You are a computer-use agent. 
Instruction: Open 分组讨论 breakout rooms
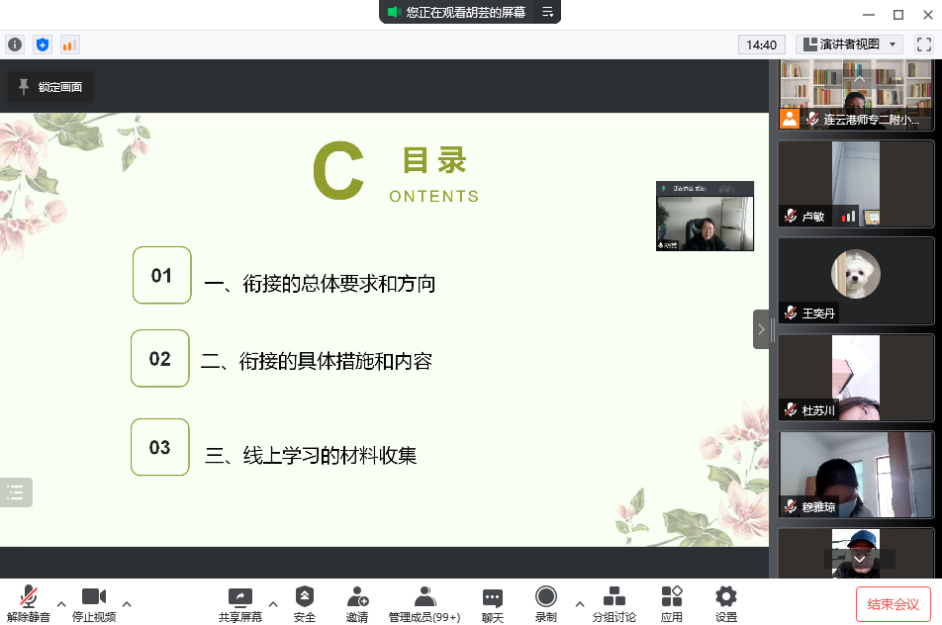coord(613,603)
